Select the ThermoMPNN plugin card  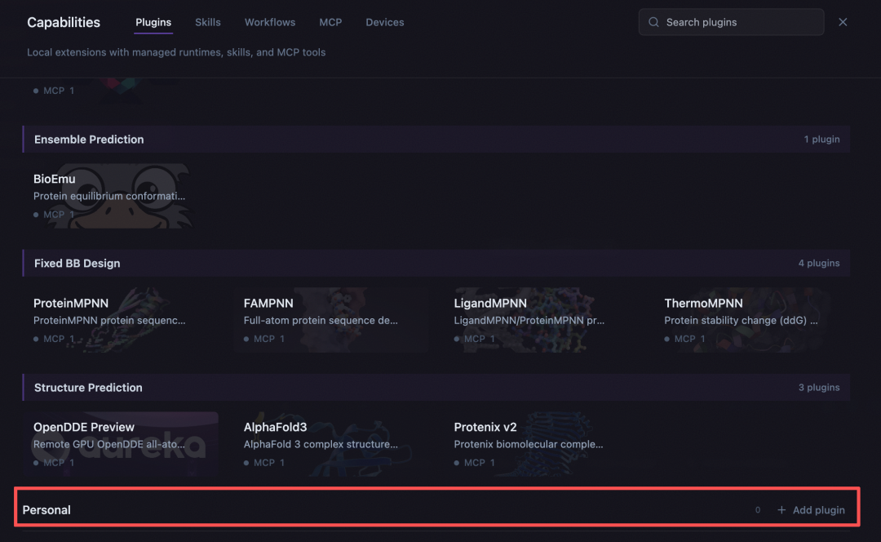[752, 320]
